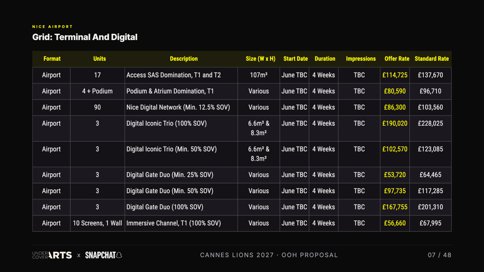Click the standard rate £67,995
This screenshot has width=484, height=272.
click(430, 223)
